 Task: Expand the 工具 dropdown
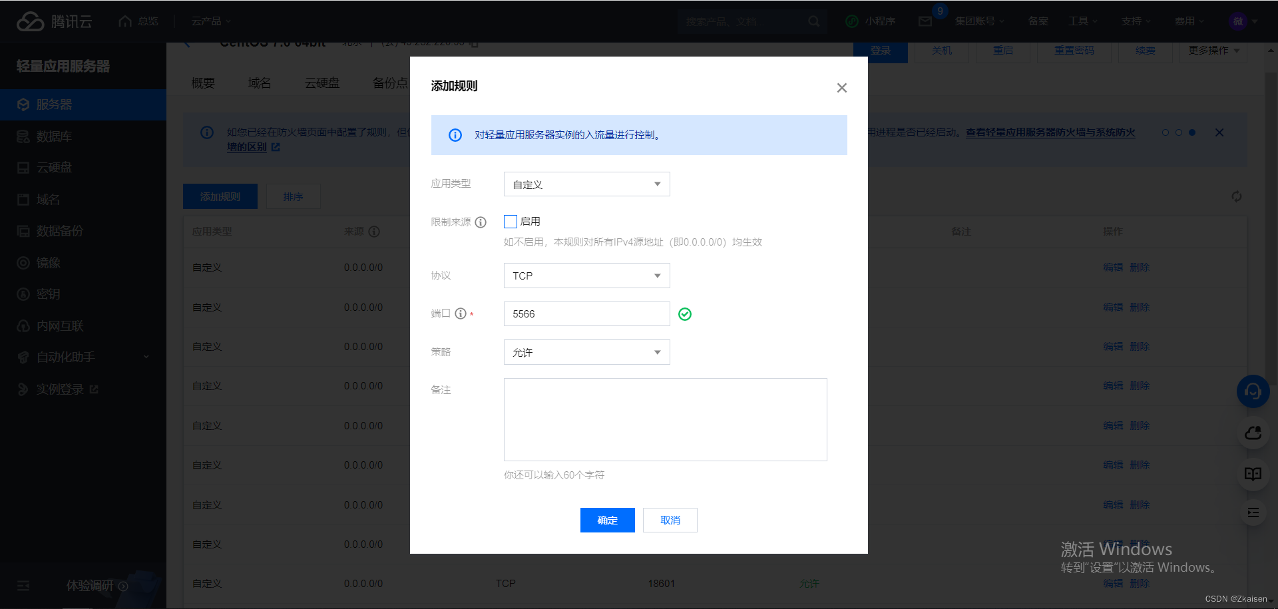[x=1082, y=21]
